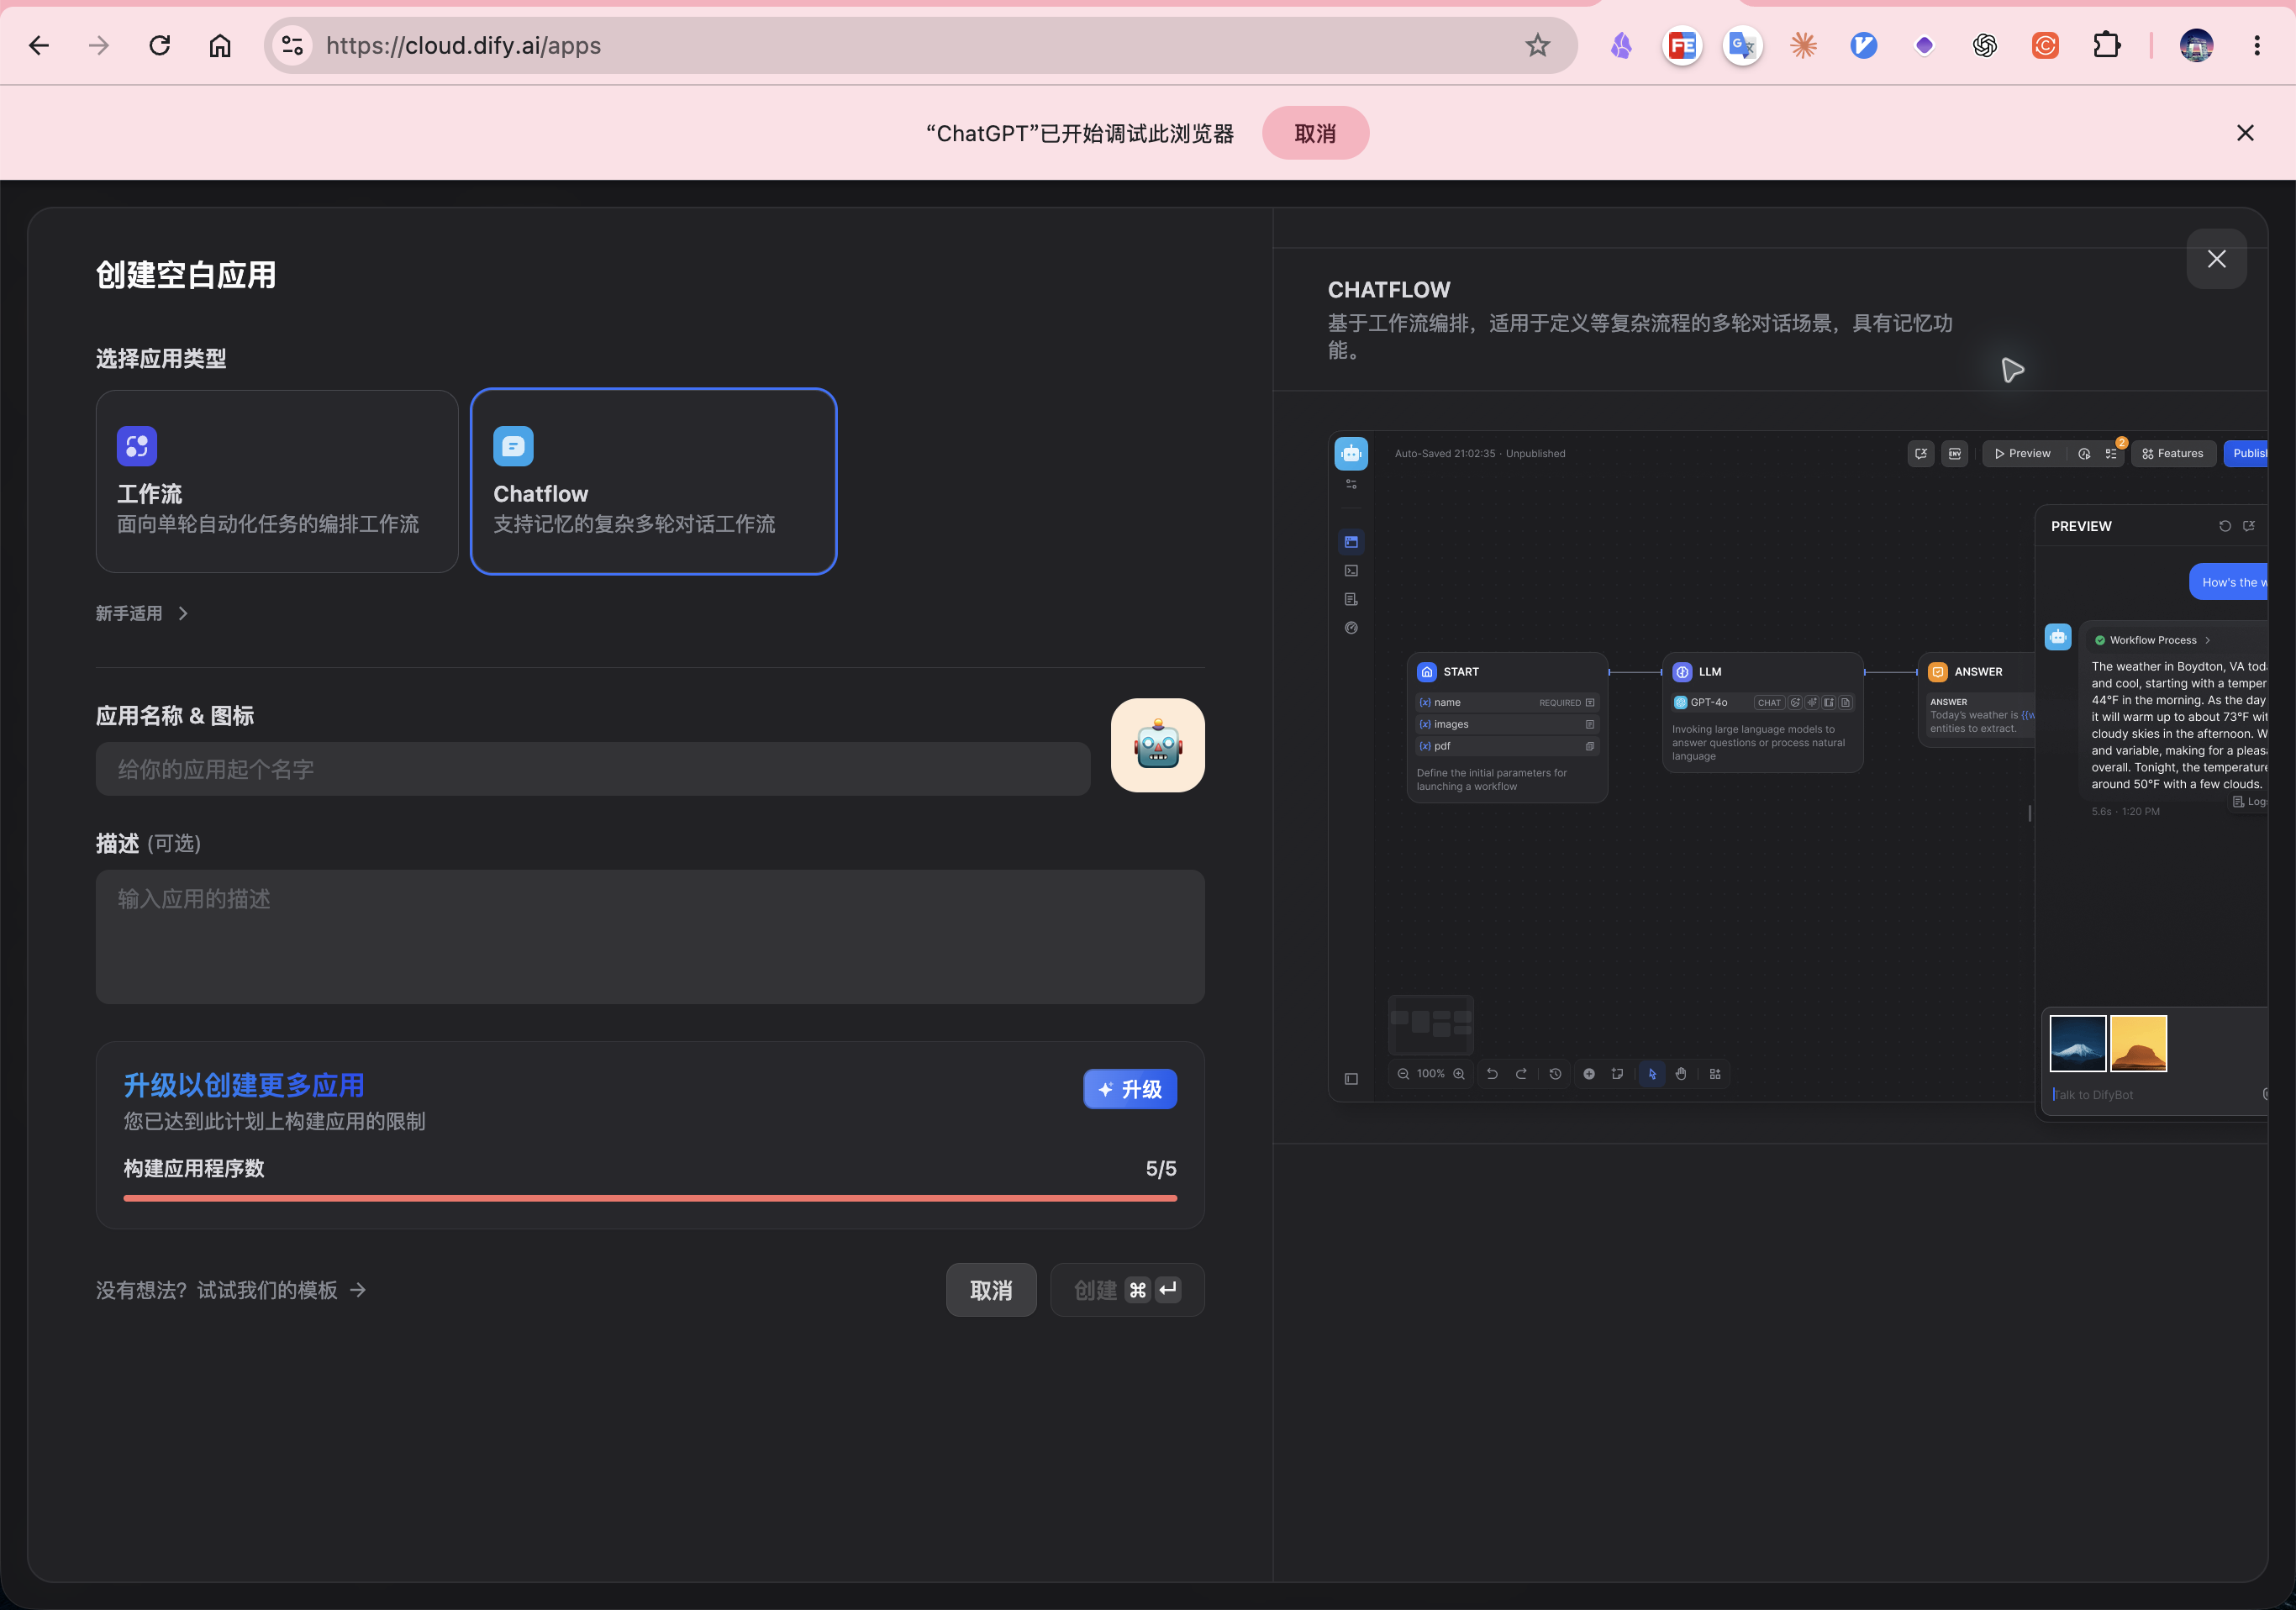Click the 升级 upgrade button
This screenshot has width=2296, height=1610.
pos(1130,1089)
